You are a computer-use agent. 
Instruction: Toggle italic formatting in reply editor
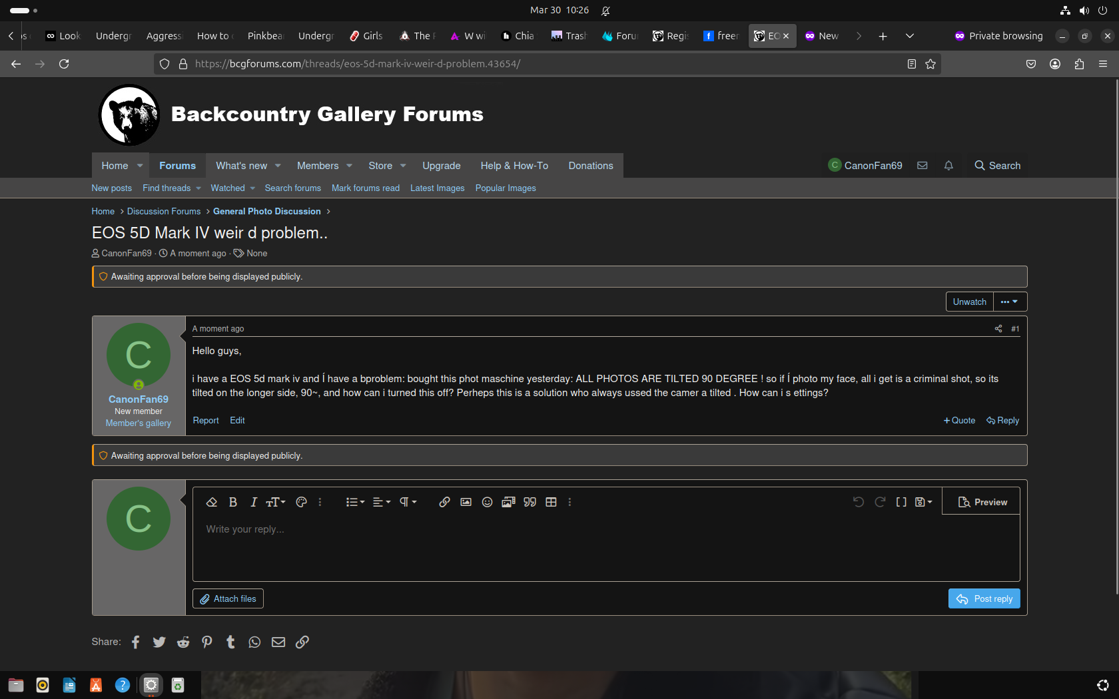click(253, 502)
